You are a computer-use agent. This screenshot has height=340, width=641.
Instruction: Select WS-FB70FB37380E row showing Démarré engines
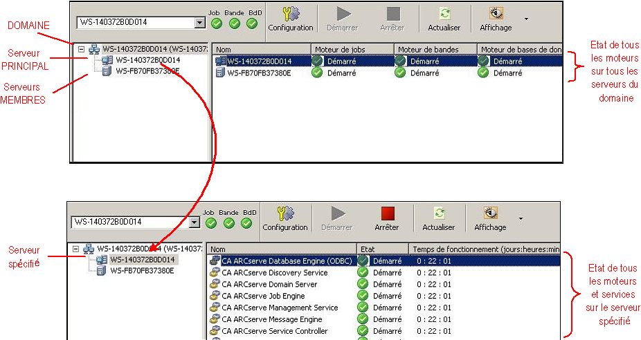coord(260,73)
